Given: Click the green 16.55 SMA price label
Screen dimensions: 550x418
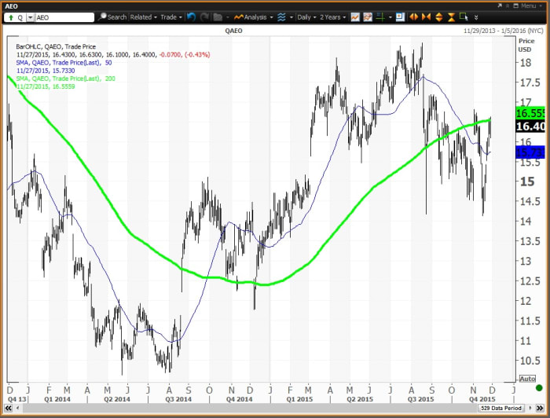Looking at the screenshot, I should point(529,113).
